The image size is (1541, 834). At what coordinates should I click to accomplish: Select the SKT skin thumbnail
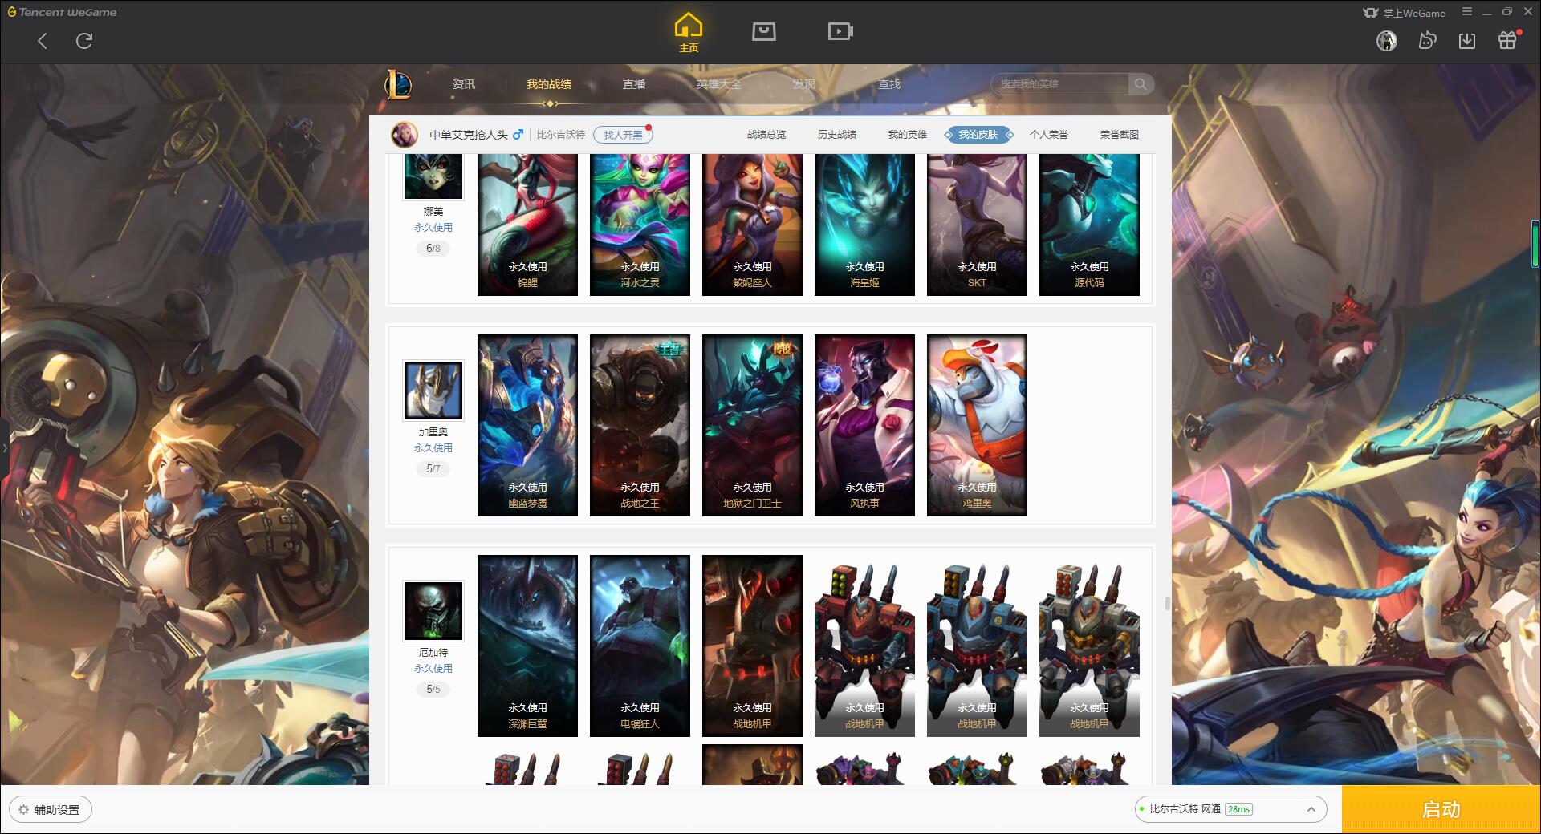(x=977, y=225)
